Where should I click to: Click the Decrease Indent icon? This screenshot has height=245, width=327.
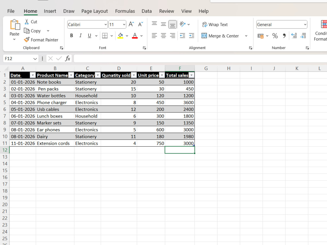pos(182,36)
